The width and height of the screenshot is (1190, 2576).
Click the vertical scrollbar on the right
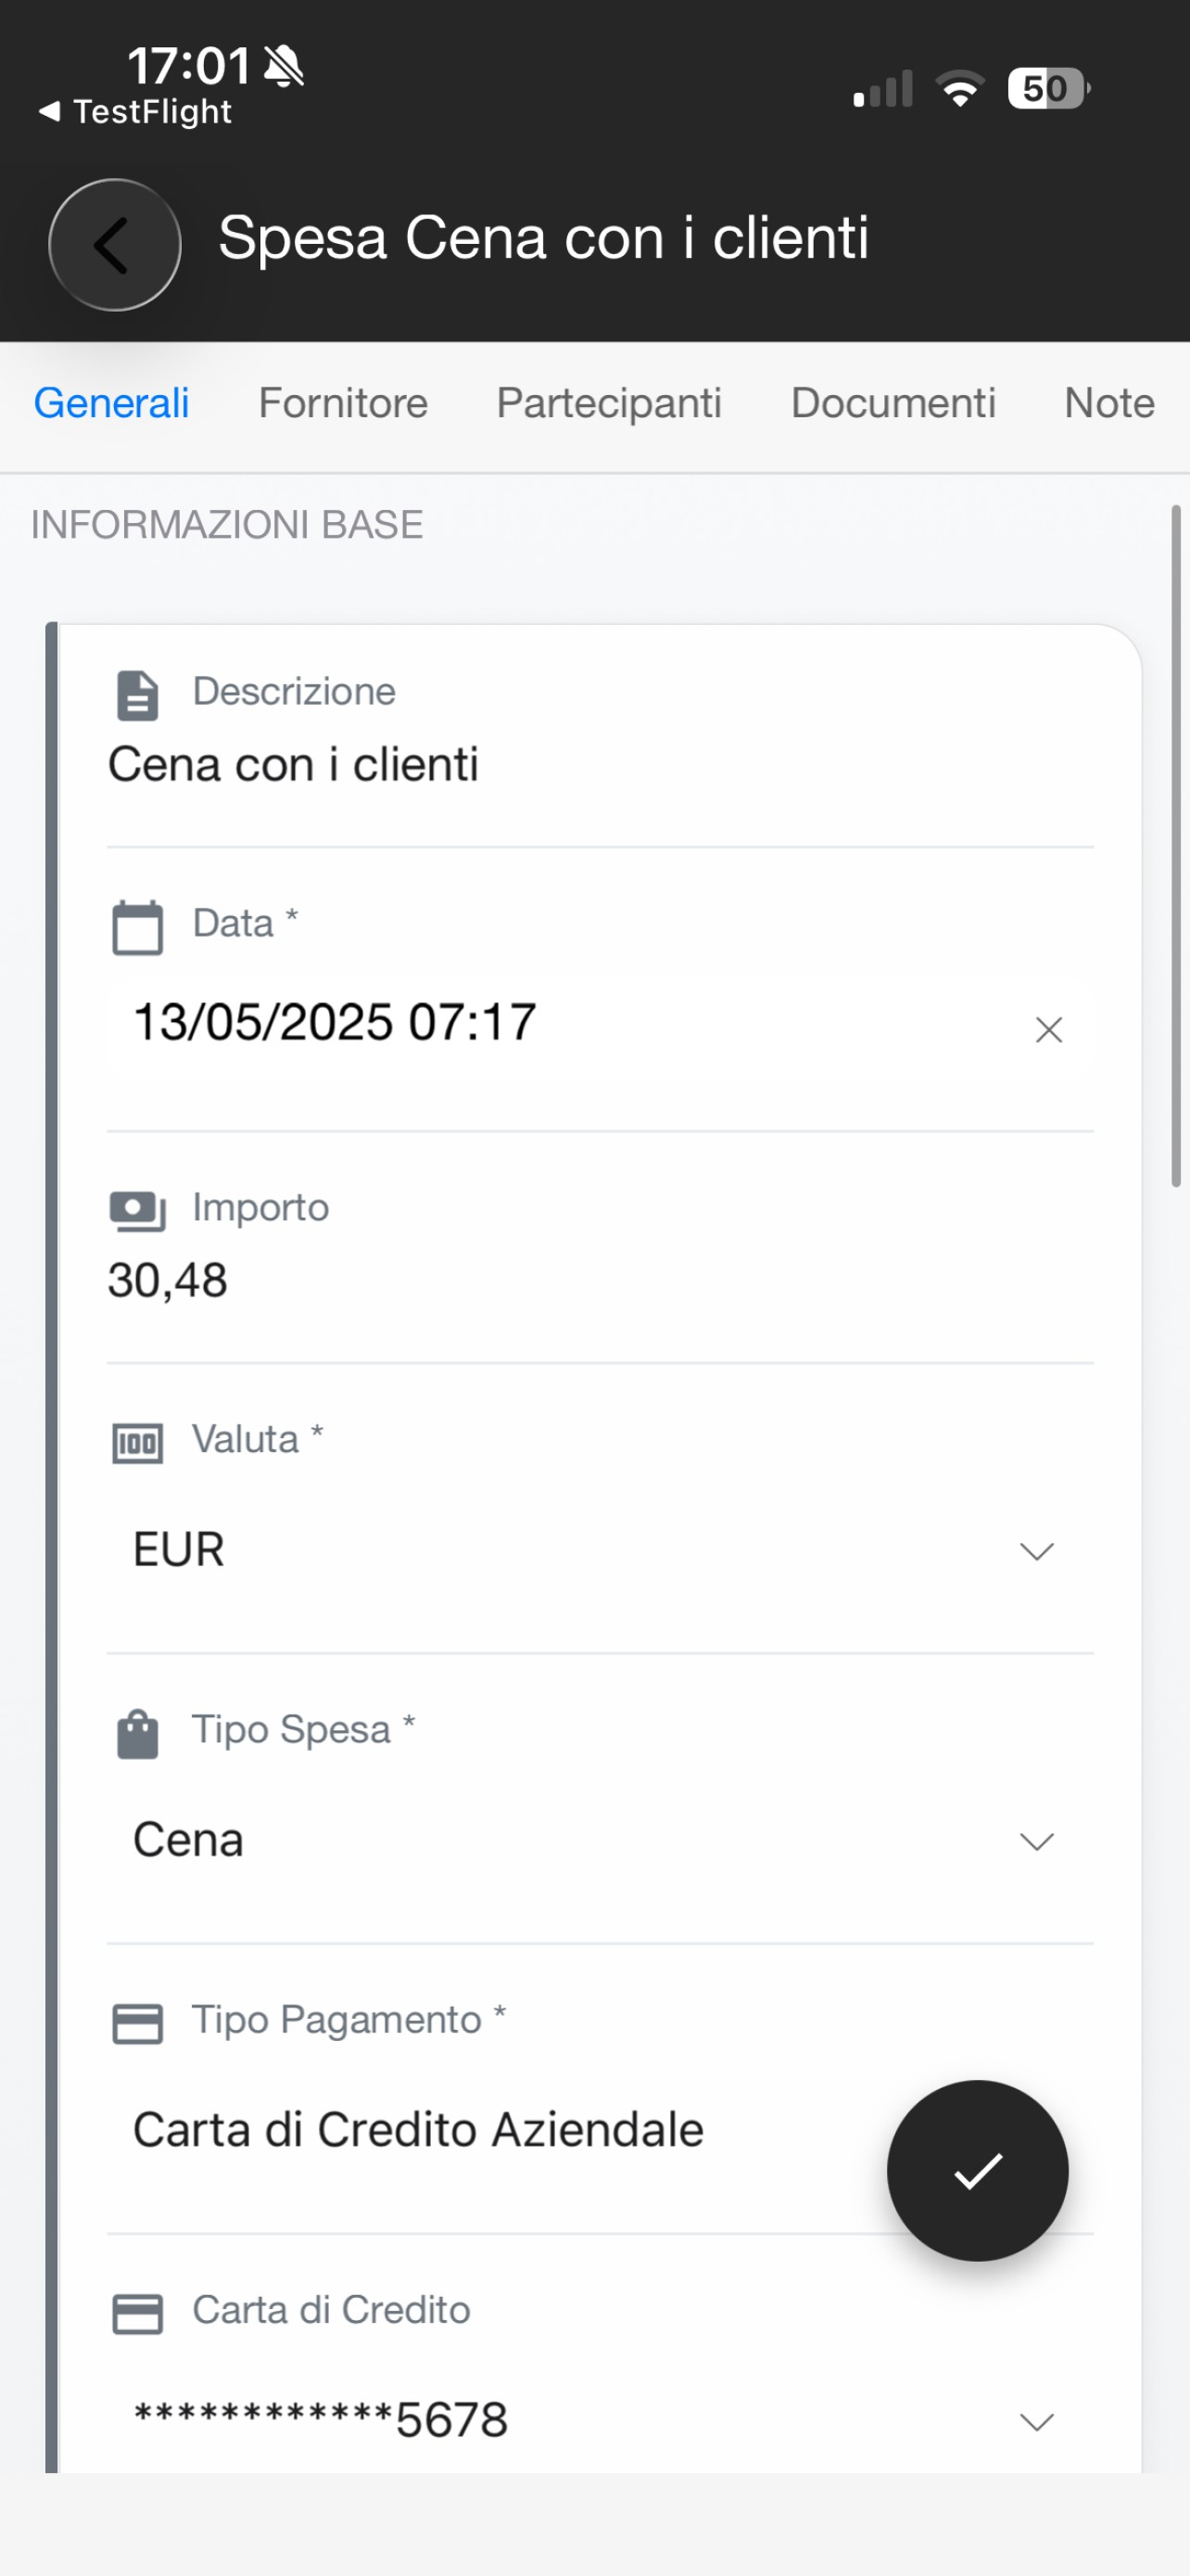coord(1176,846)
